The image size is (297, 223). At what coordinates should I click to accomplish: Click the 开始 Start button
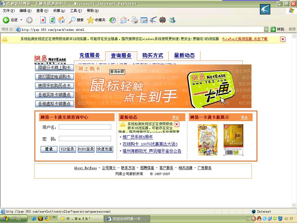coord(14,219)
